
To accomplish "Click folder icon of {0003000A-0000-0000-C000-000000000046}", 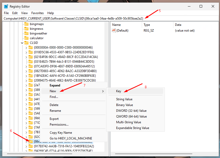I will (x=31, y=48).
